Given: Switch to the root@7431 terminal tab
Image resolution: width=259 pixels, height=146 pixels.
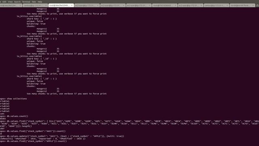Looking at the screenshot, I should [165, 5].
